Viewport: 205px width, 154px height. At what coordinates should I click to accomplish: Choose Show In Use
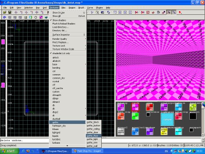coord(68,12)
